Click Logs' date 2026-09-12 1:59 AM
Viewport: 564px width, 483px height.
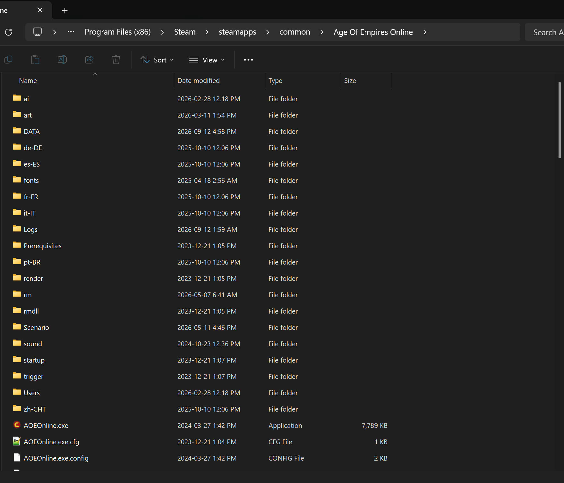207,229
